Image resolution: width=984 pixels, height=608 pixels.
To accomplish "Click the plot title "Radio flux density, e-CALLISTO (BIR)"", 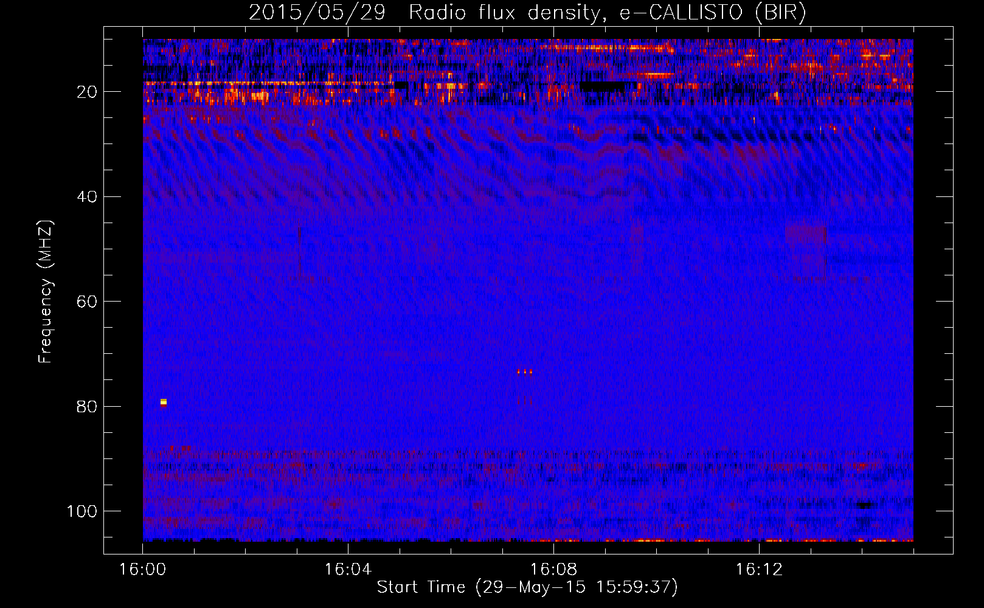I will point(608,13).
